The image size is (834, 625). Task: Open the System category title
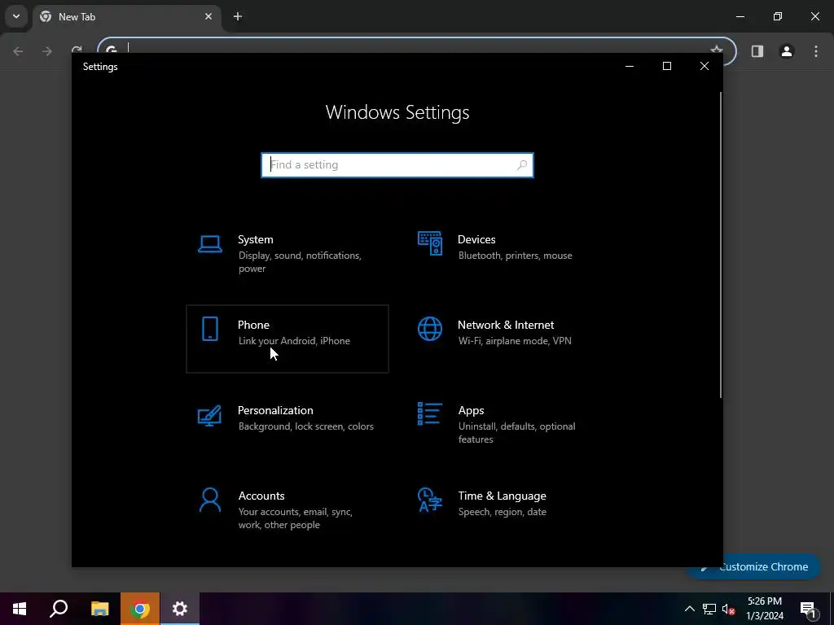(x=255, y=240)
